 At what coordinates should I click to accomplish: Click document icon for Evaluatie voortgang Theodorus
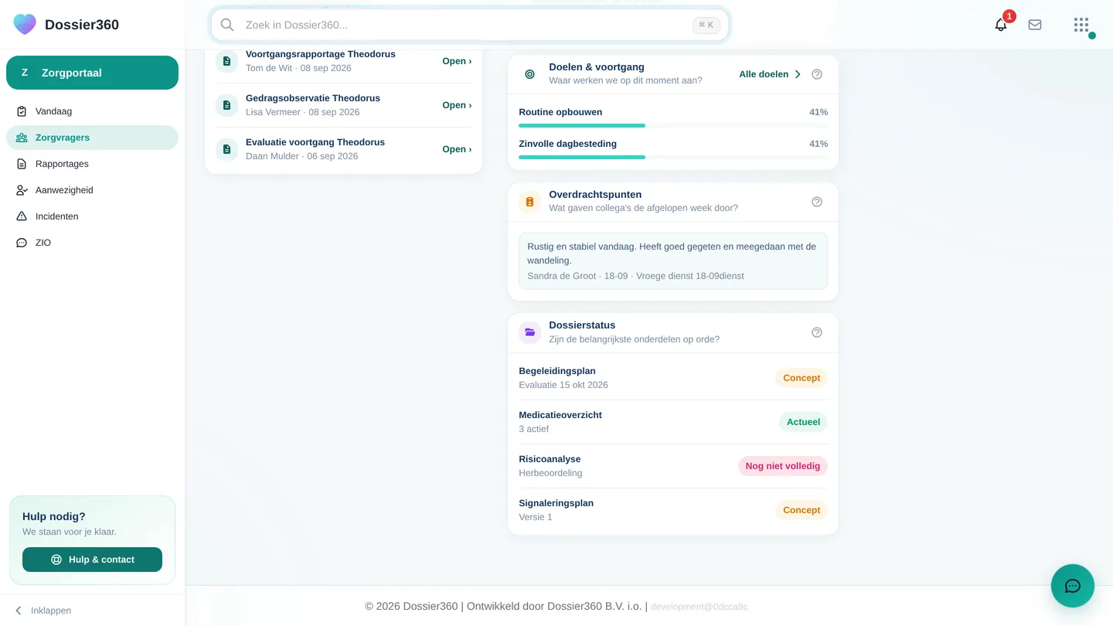coord(226,149)
